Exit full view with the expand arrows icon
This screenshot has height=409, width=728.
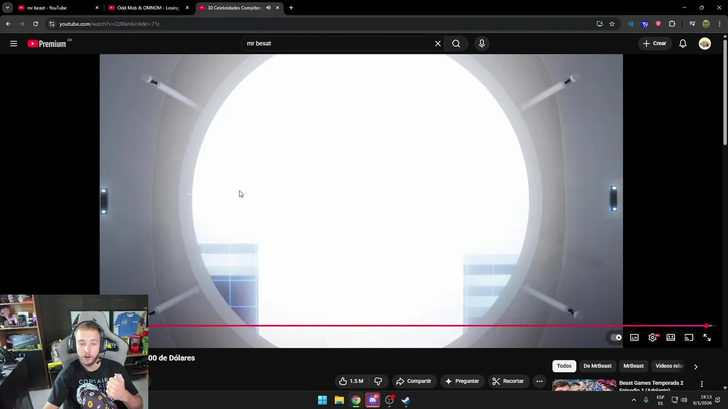click(707, 337)
